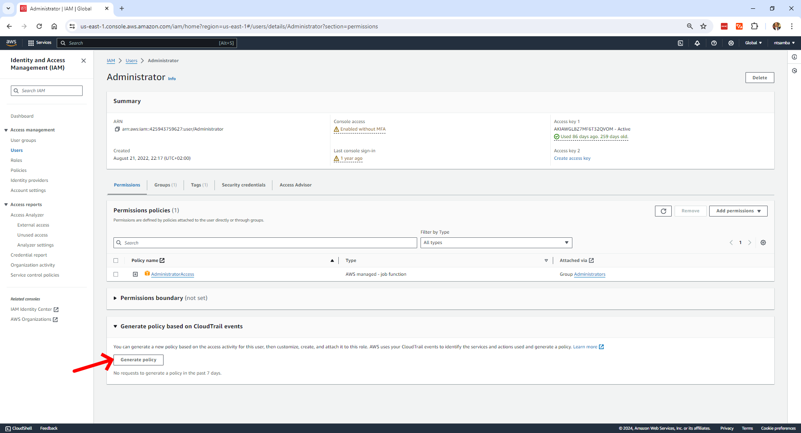Open the help question mark icon
This screenshot has width=801, height=433.
coord(714,43)
